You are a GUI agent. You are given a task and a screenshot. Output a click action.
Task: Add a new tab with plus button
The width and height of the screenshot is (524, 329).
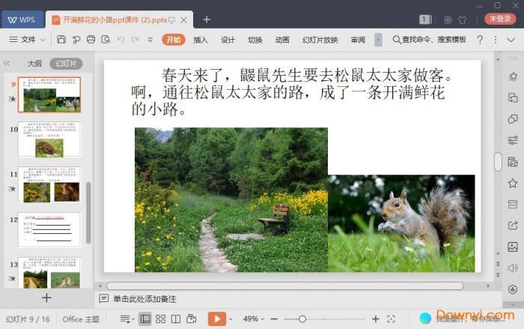pos(207,19)
